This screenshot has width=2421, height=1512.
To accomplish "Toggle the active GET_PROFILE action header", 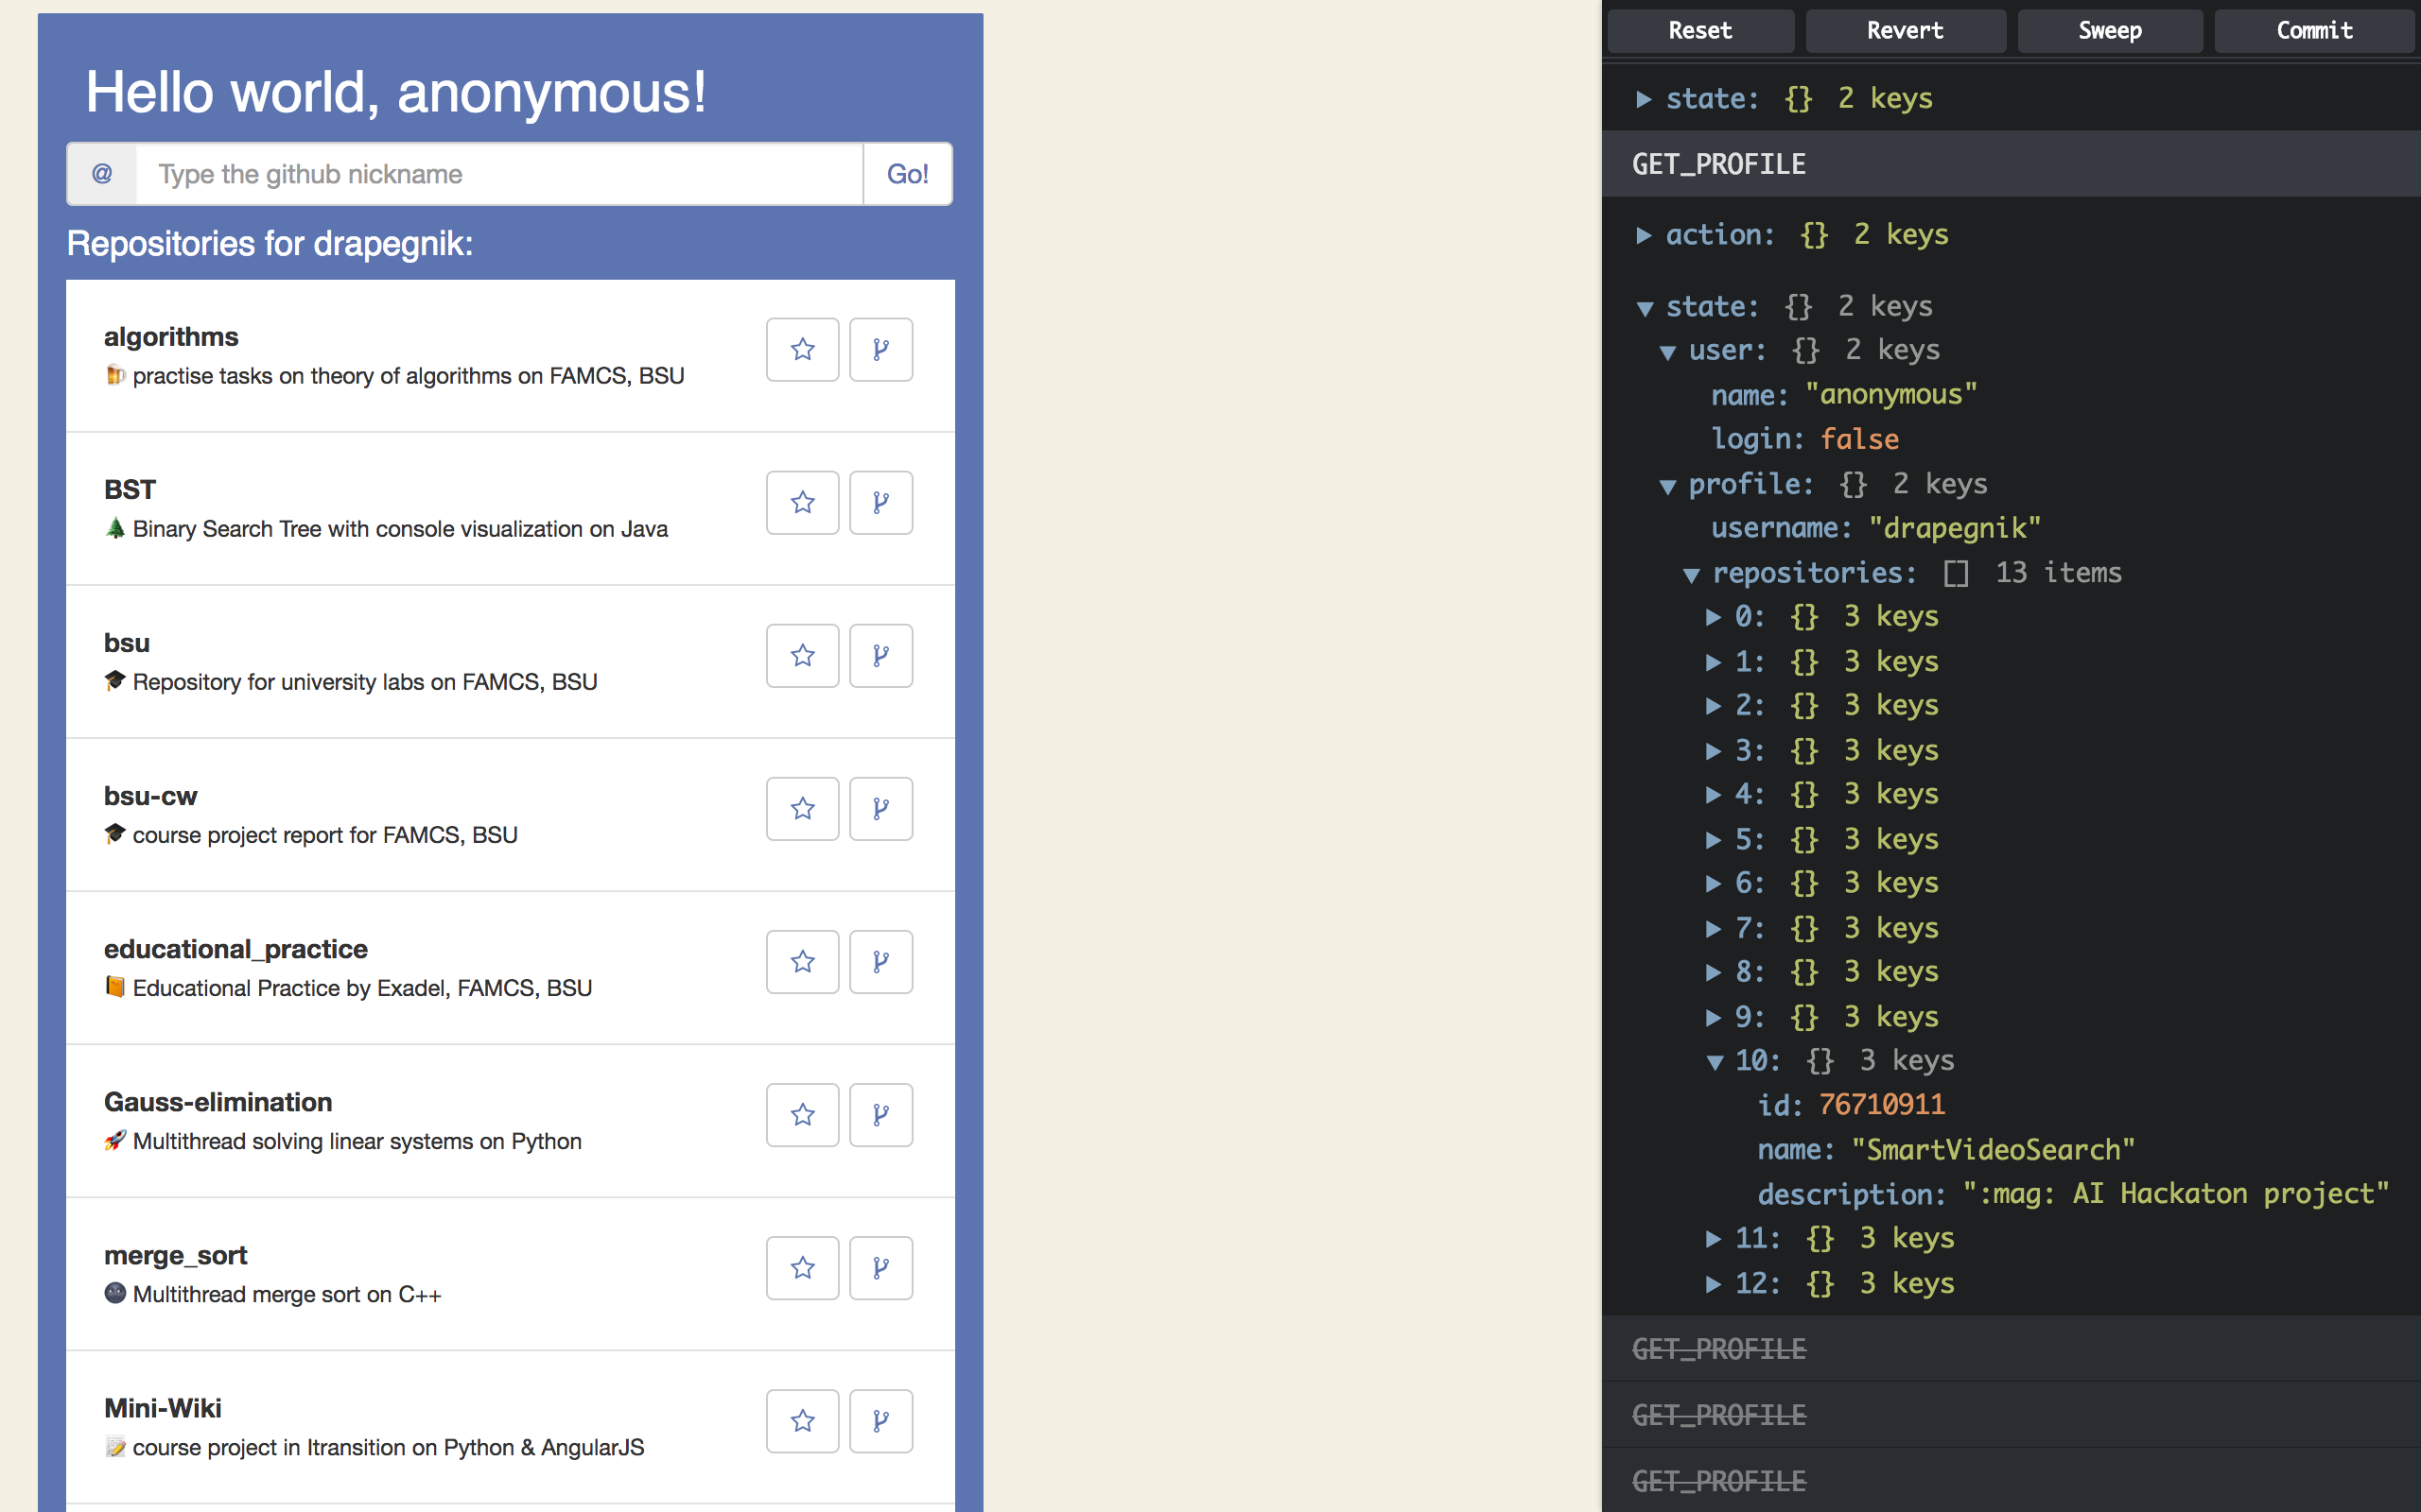I will tap(1718, 164).
